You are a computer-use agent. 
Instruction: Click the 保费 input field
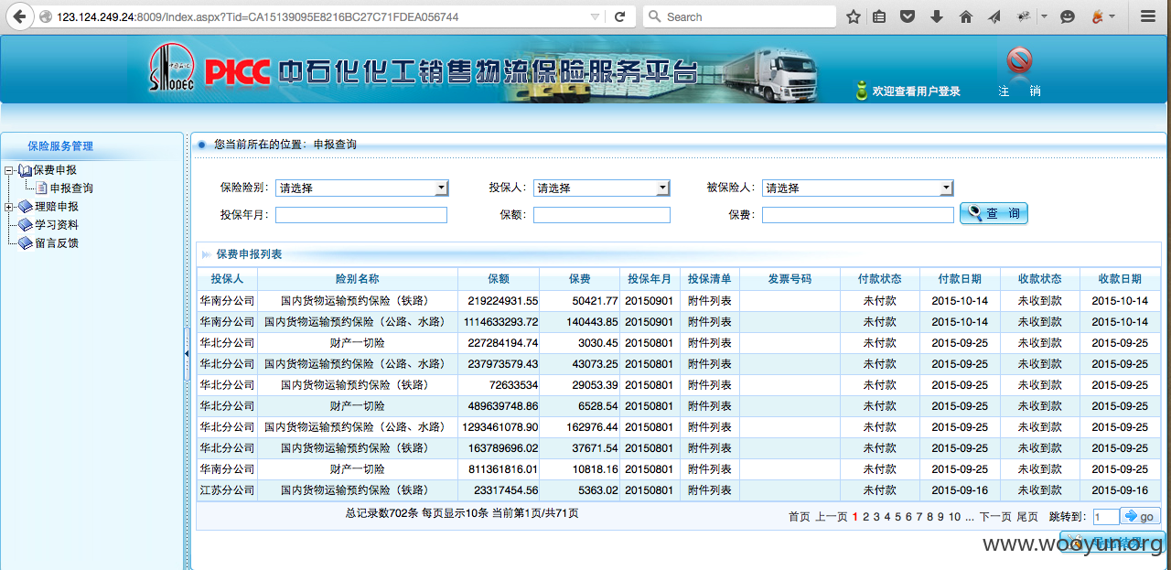(x=859, y=215)
